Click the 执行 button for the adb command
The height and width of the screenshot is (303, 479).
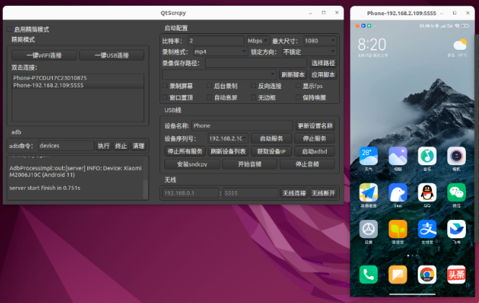click(104, 146)
